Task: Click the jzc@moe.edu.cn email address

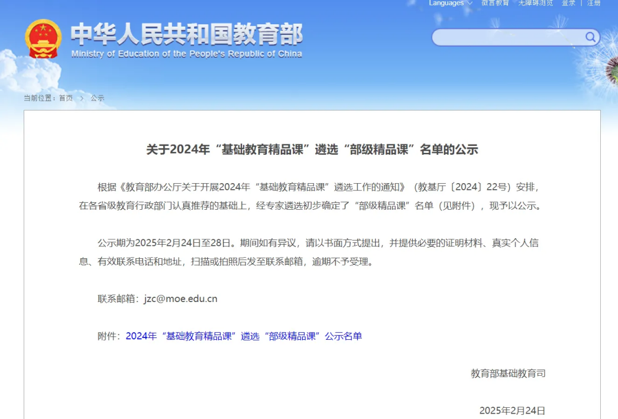Action: [x=180, y=298]
